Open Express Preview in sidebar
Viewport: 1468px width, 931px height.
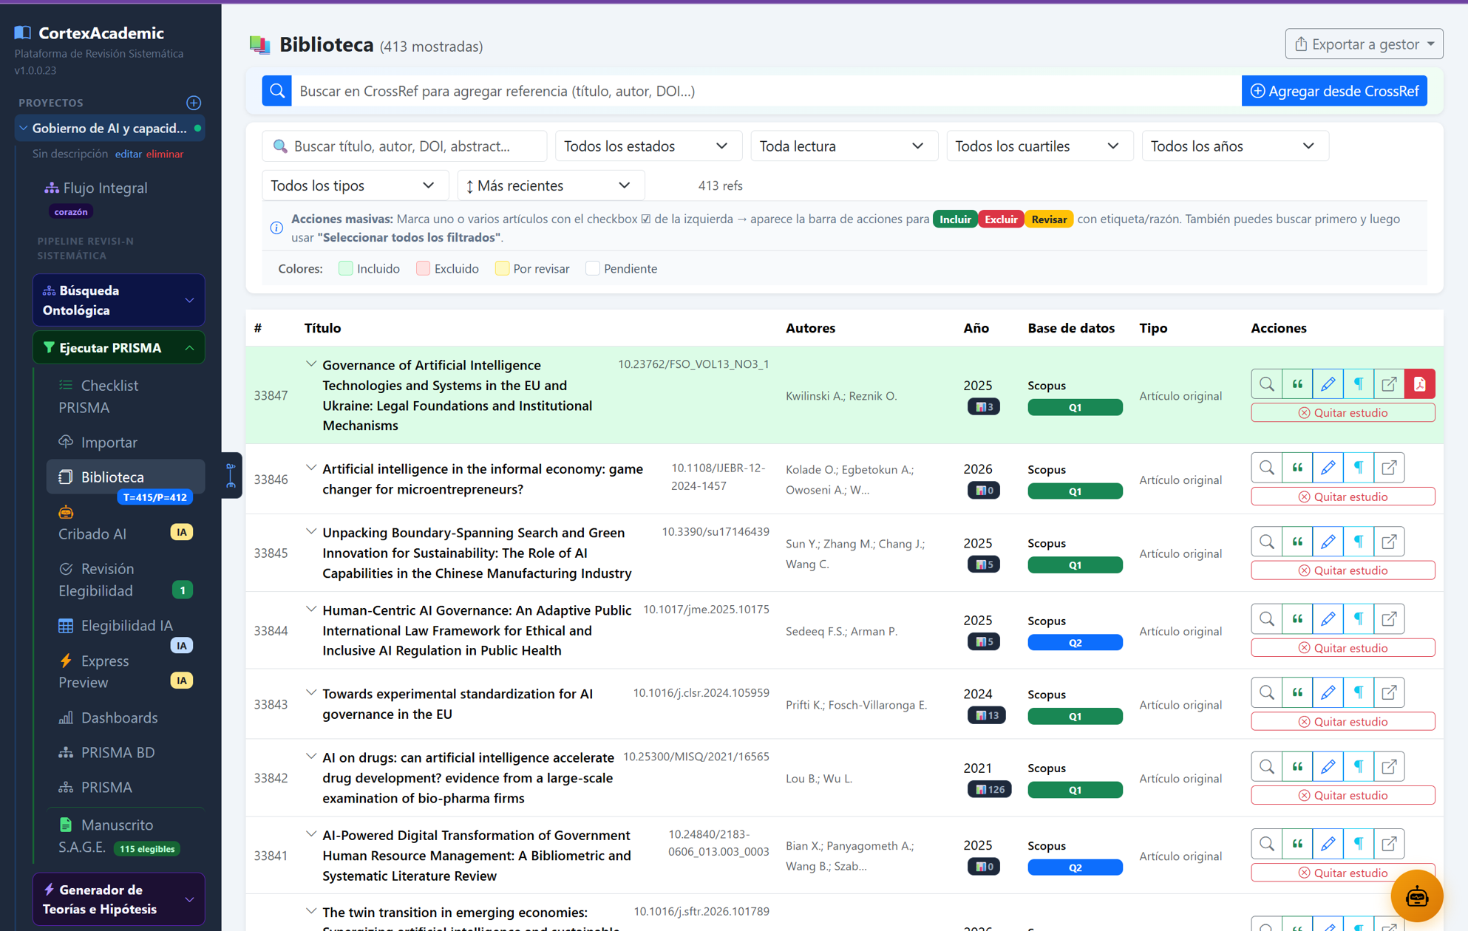point(125,671)
